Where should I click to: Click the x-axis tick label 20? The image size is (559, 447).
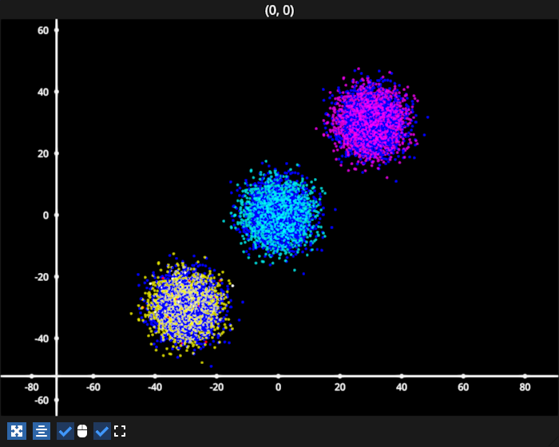[x=339, y=387]
